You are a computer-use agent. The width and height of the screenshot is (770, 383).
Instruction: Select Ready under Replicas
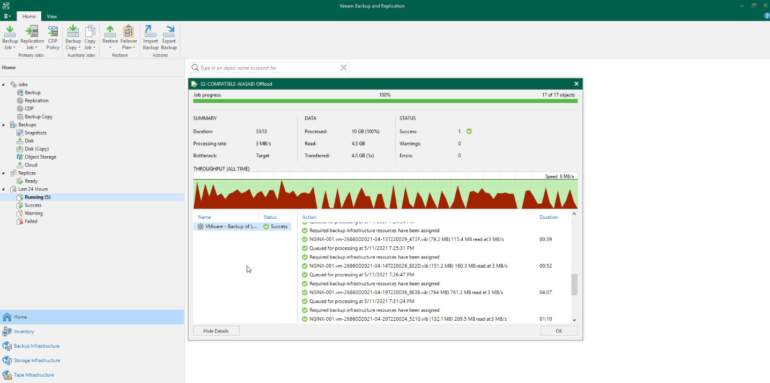click(x=31, y=181)
